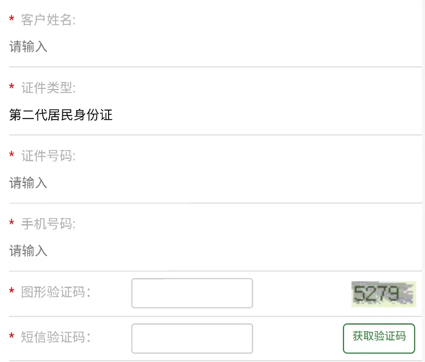Select the red asterisk next to 图形验证码
Screen dimensions: 425x362
[x=12, y=293]
